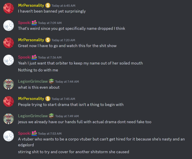Open the Spooki username at 7:36 AM

pos(24,57)
